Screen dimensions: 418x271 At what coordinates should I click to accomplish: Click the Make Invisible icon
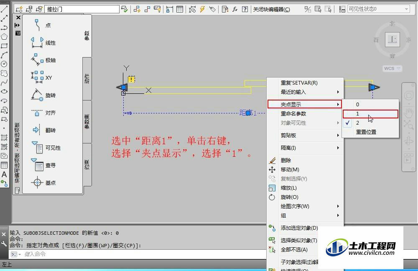tap(328, 9)
